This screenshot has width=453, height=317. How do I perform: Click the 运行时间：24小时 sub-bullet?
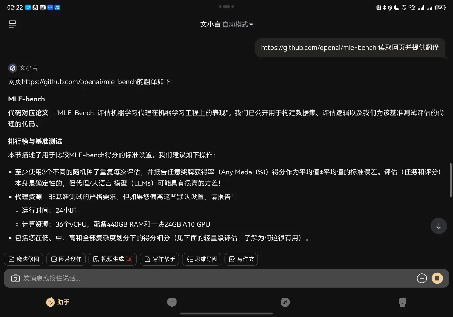[49, 210]
